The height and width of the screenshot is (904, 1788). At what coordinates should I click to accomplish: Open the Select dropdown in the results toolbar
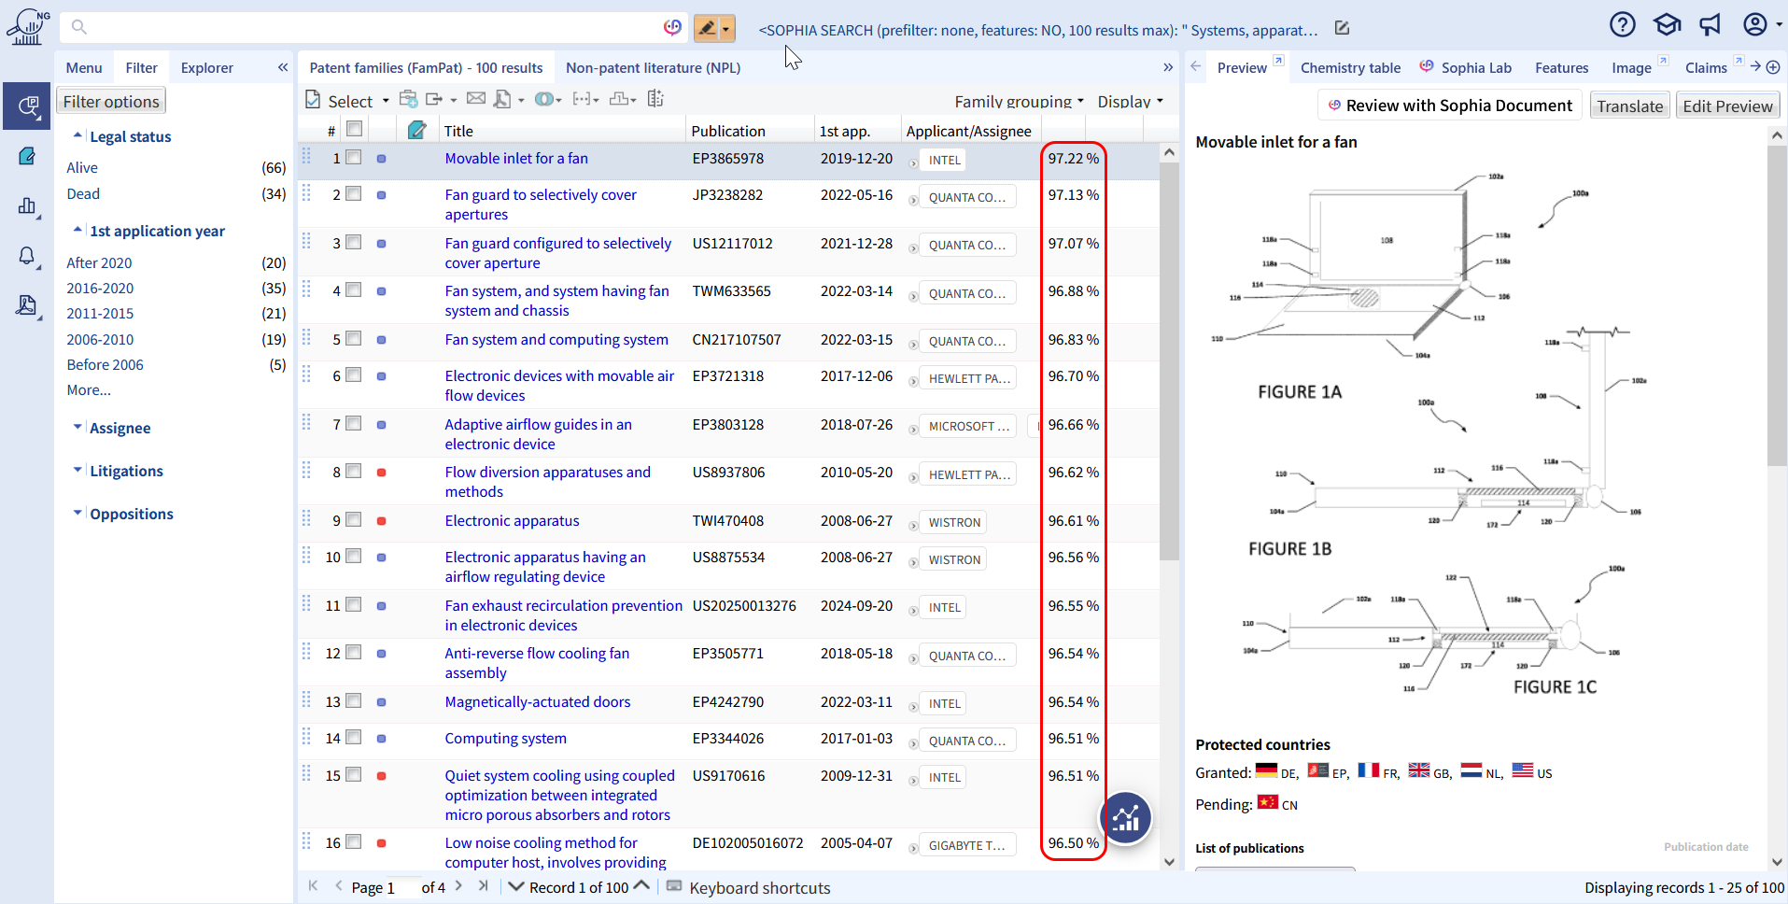[348, 100]
